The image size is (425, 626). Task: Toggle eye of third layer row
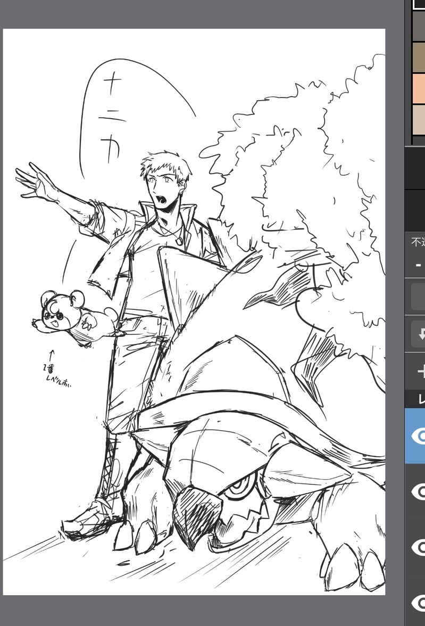[x=418, y=547]
